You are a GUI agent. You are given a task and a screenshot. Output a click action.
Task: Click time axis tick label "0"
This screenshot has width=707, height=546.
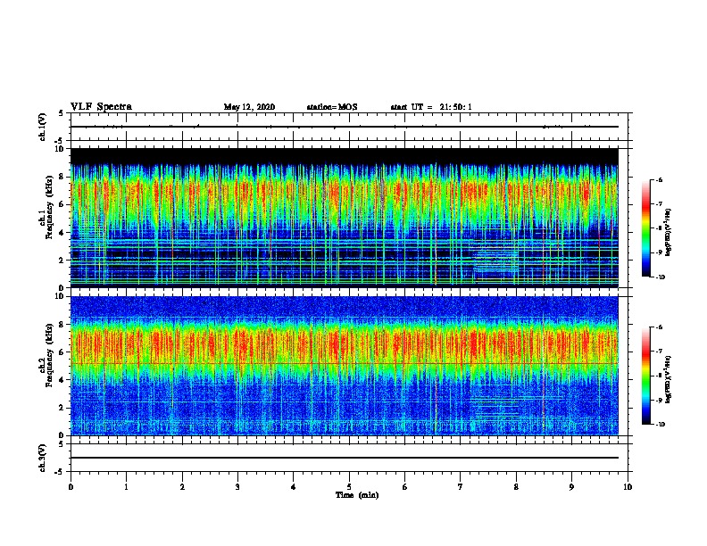tap(71, 486)
